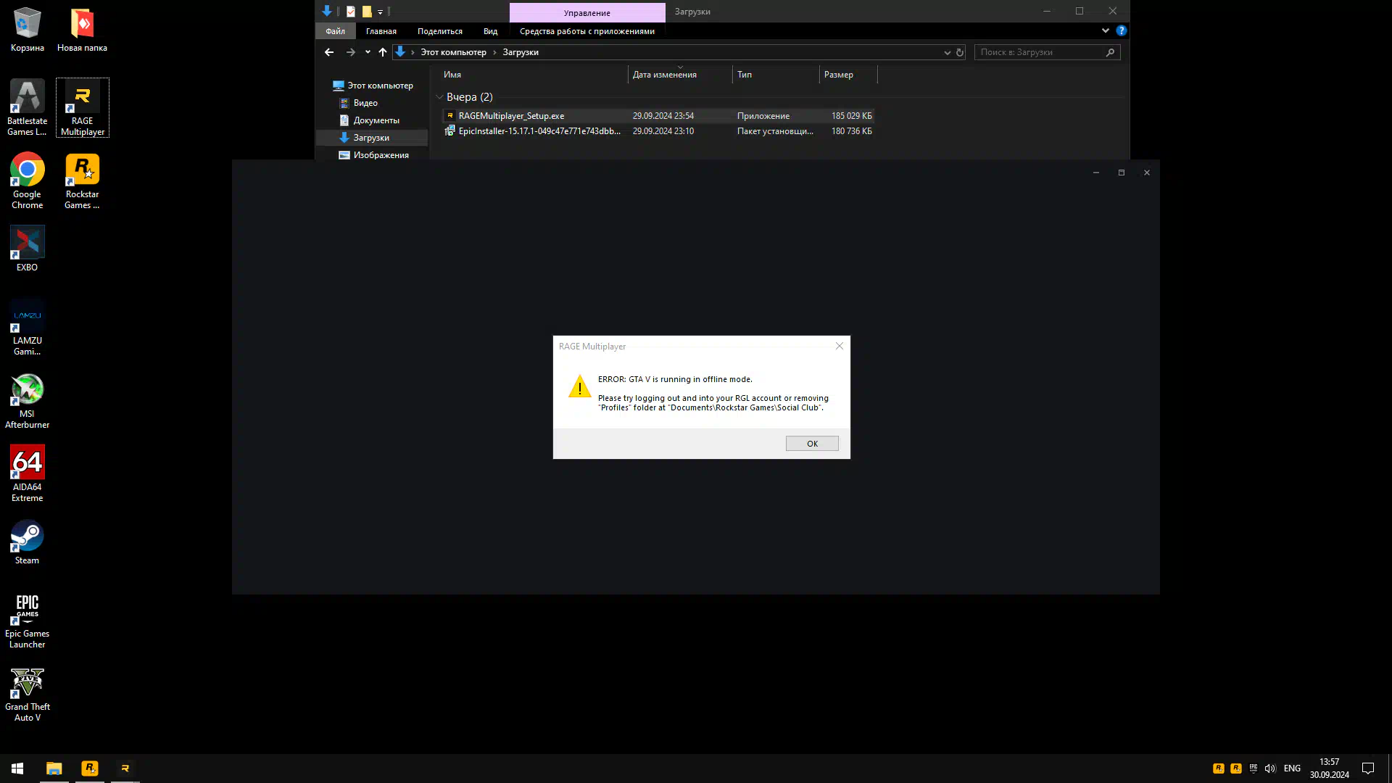This screenshot has width=1392, height=783.
Task: Open the Файл menu in Explorer
Action: coord(335,31)
